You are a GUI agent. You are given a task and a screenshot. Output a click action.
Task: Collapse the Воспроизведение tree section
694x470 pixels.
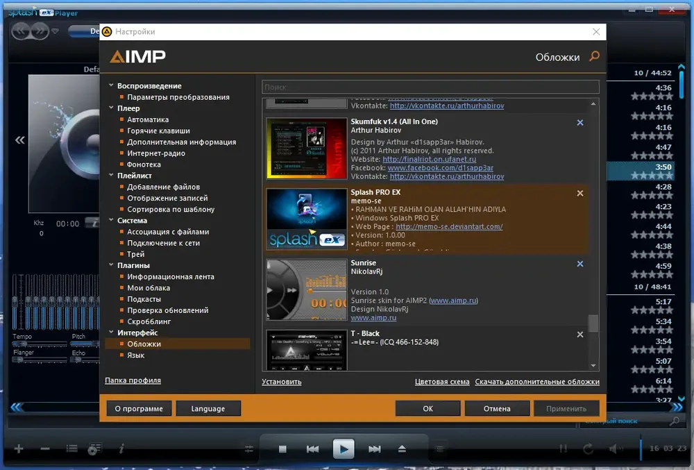pos(111,85)
